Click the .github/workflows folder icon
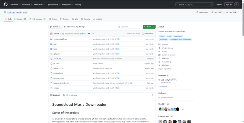This screenshot has width=244, height=123. coord(51,39)
